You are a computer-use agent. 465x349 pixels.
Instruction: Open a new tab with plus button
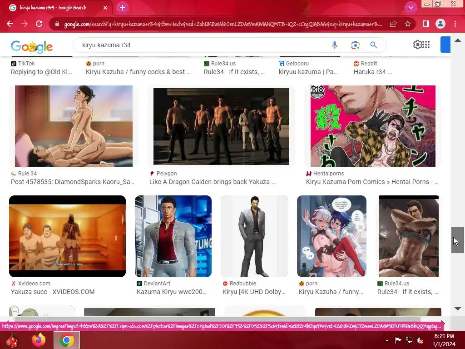coord(123,8)
